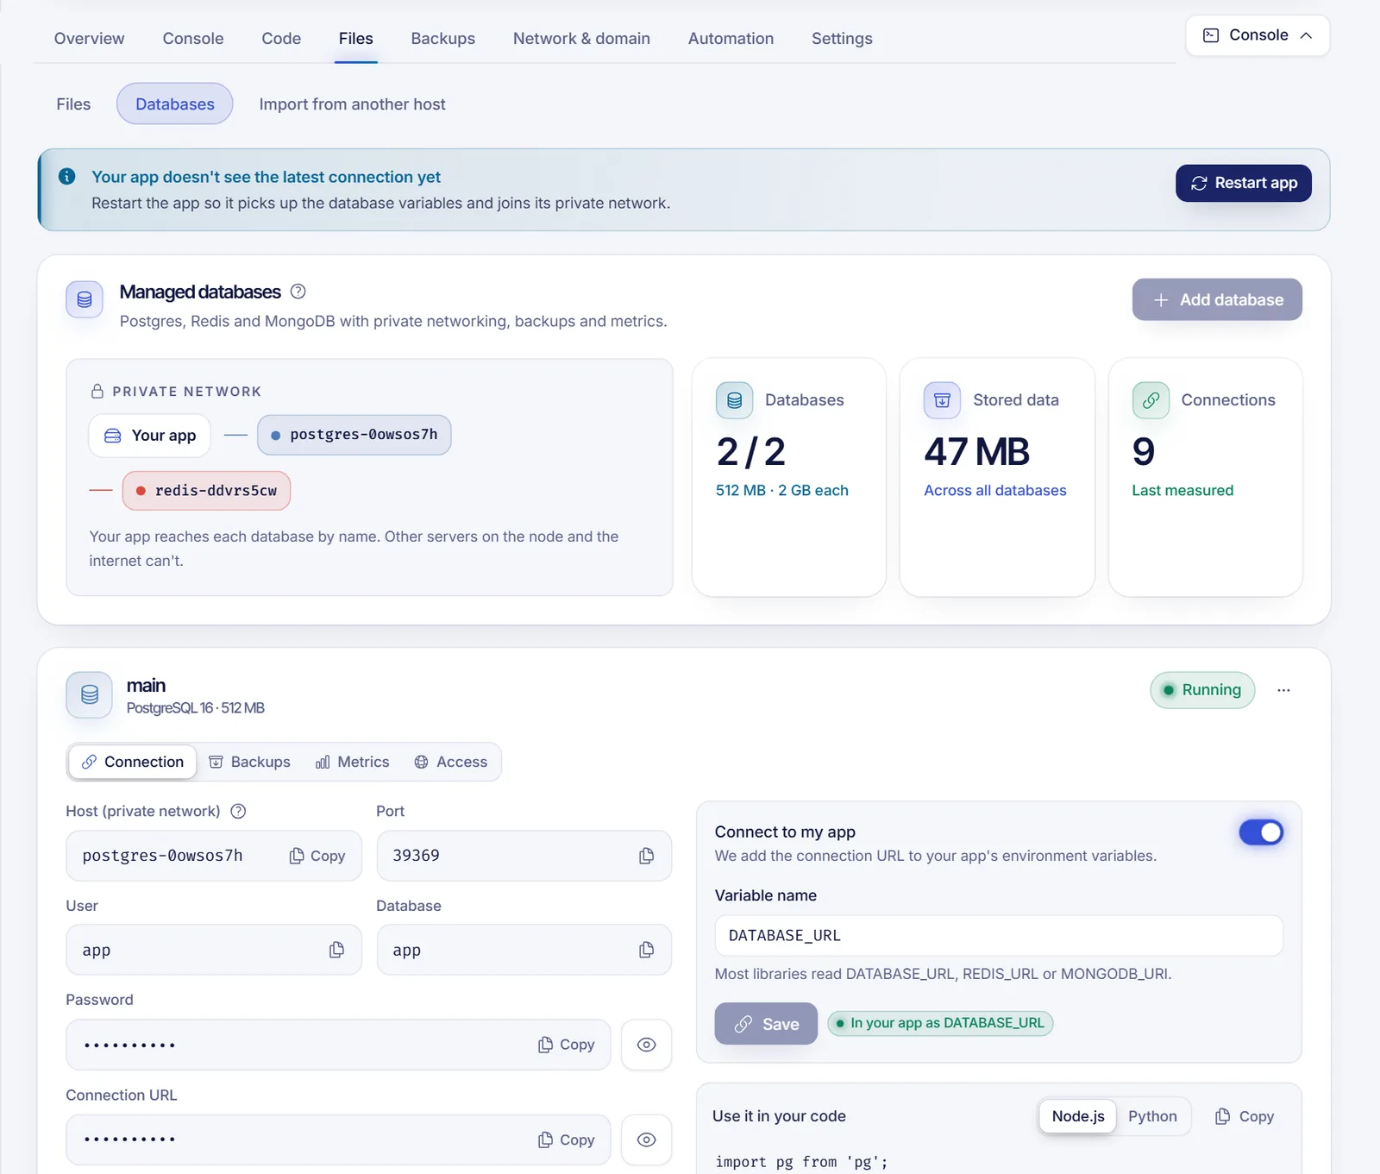Copy the Connection URL

[567, 1139]
